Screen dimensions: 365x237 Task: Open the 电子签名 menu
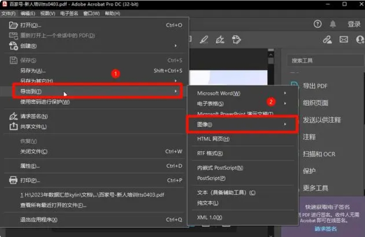[x=69, y=14]
